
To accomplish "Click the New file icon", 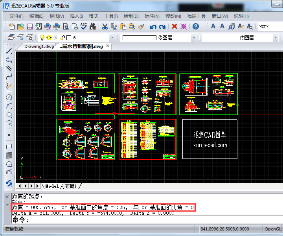I will pyautogui.click(x=11, y=26).
